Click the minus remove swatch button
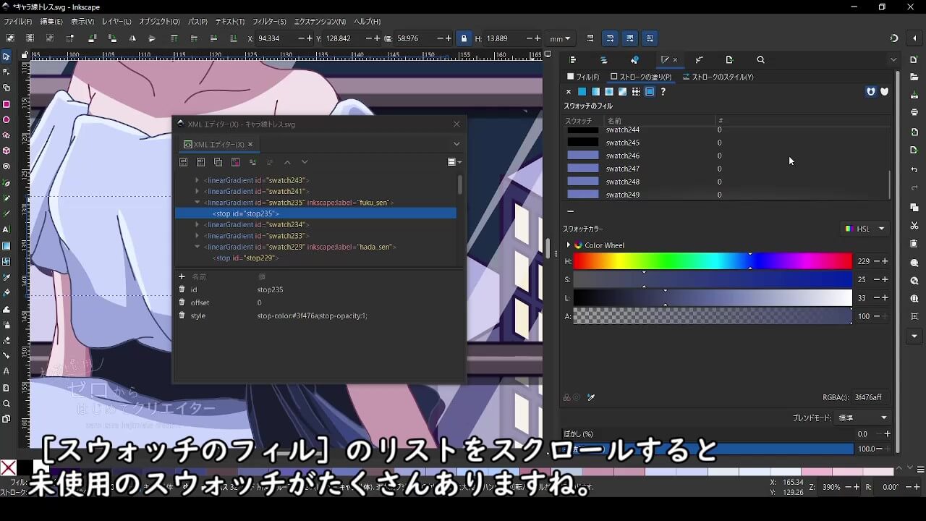 [x=570, y=211]
